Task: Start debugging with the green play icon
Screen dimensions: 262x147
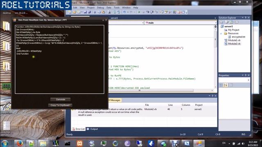Action: pos(139,12)
